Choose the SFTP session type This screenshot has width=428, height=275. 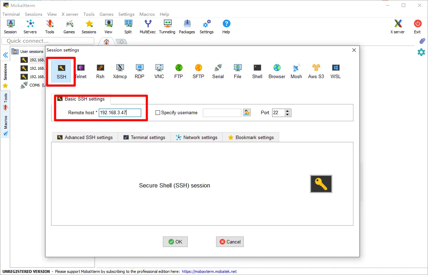[198, 71]
